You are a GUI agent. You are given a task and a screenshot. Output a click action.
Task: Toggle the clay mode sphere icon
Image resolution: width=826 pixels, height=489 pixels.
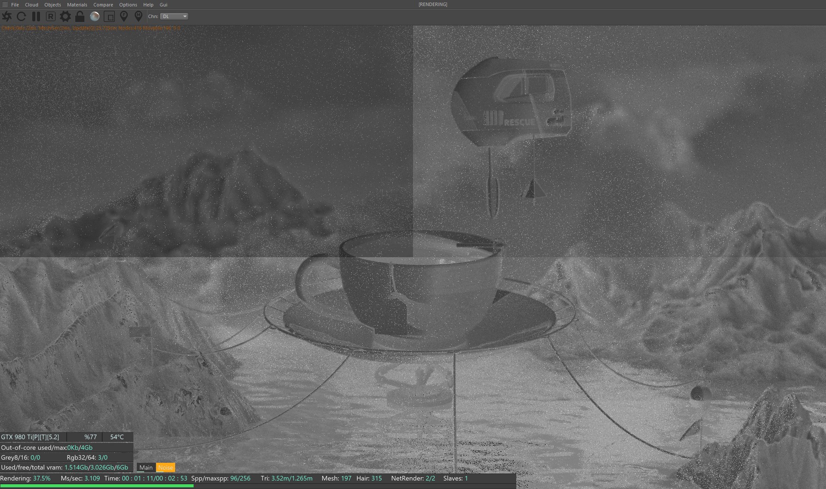point(95,16)
